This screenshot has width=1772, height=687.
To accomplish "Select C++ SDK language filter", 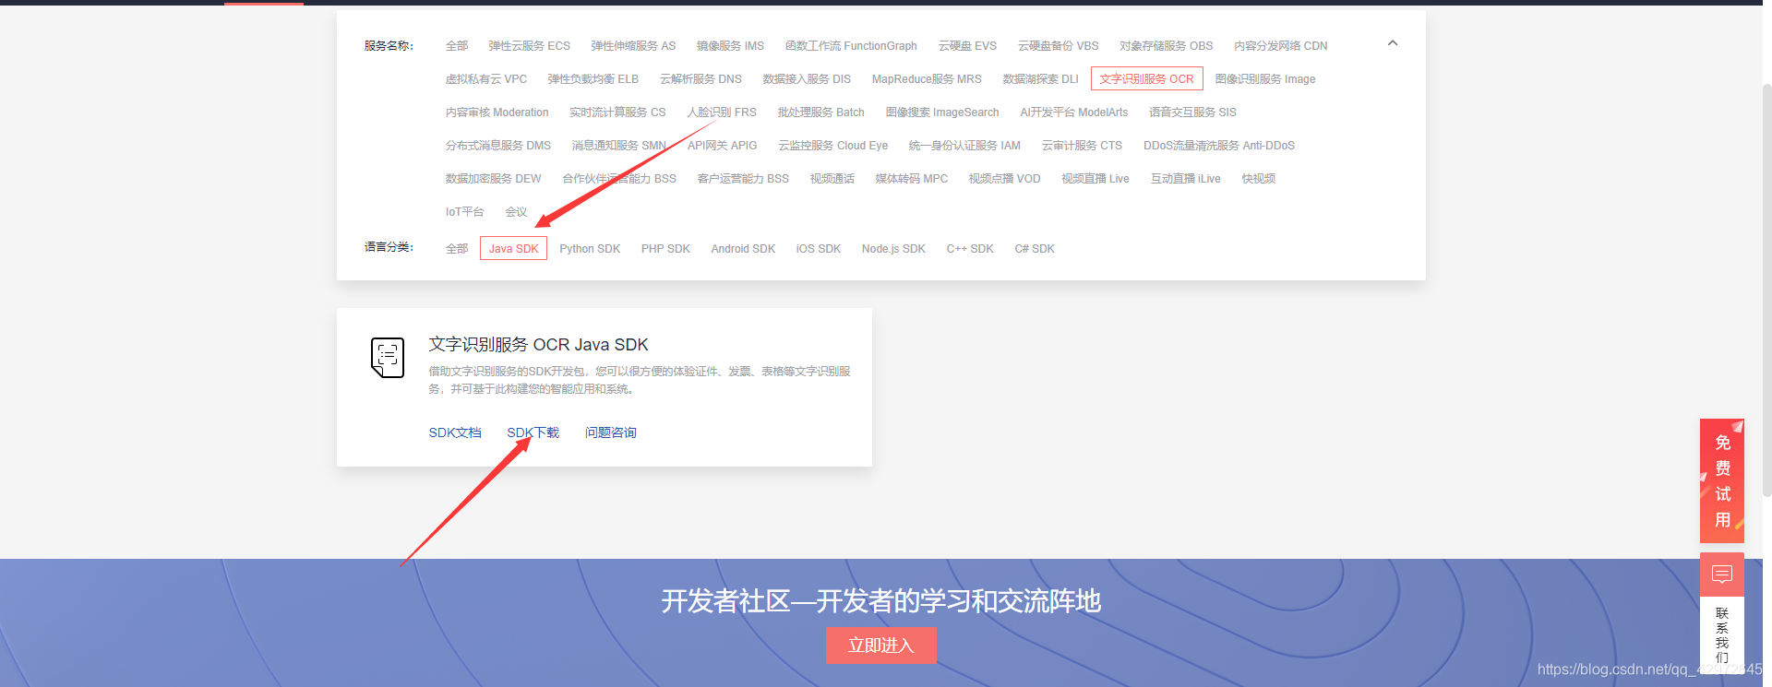I will [970, 249].
